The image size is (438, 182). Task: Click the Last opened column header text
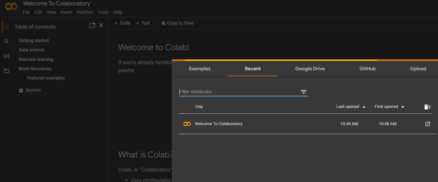348,107
